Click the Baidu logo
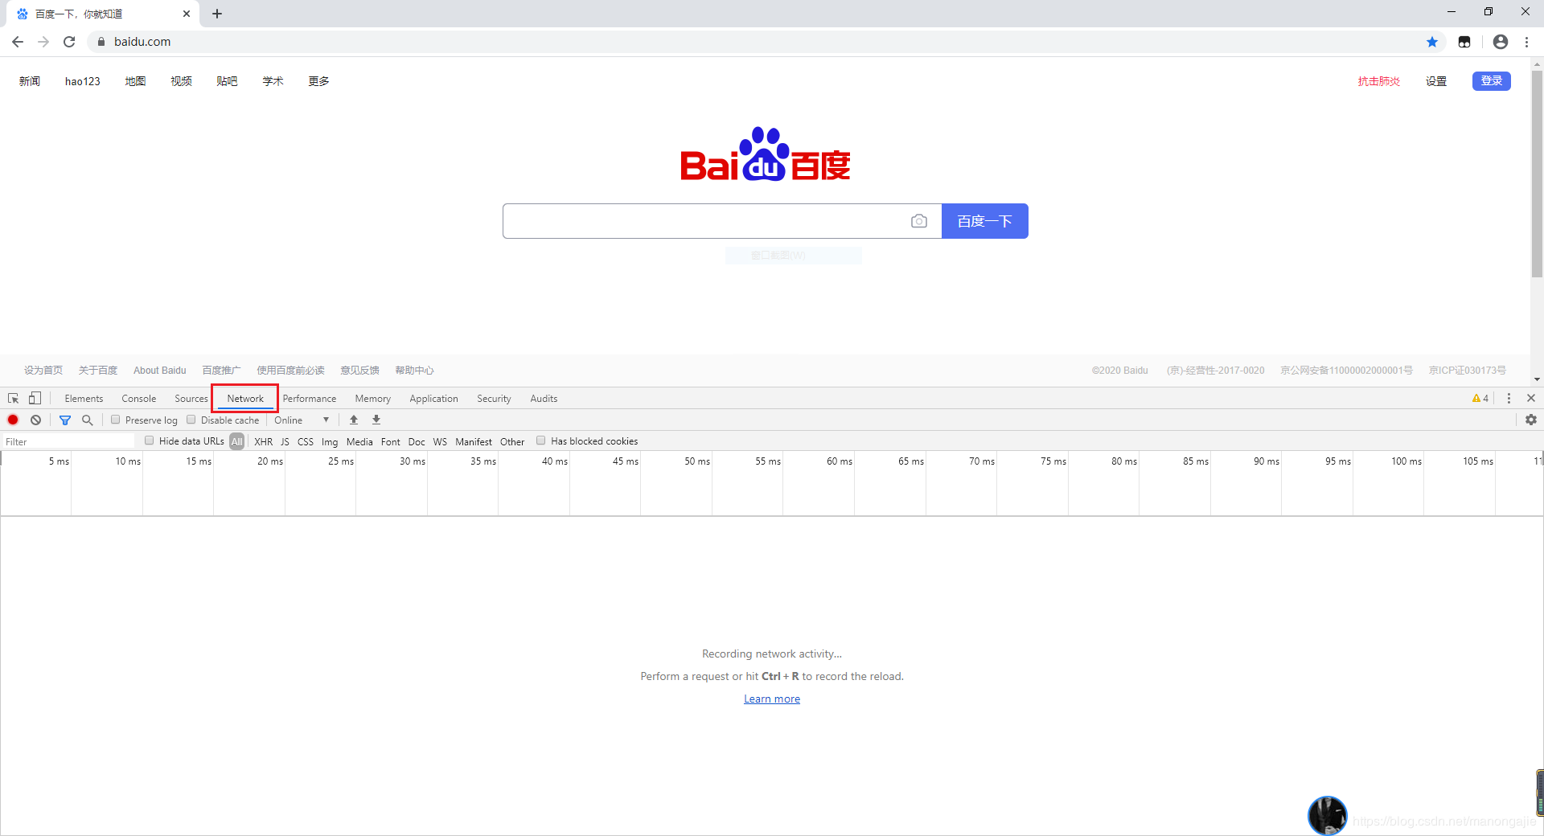1544x836 pixels. (x=766, y=154)
